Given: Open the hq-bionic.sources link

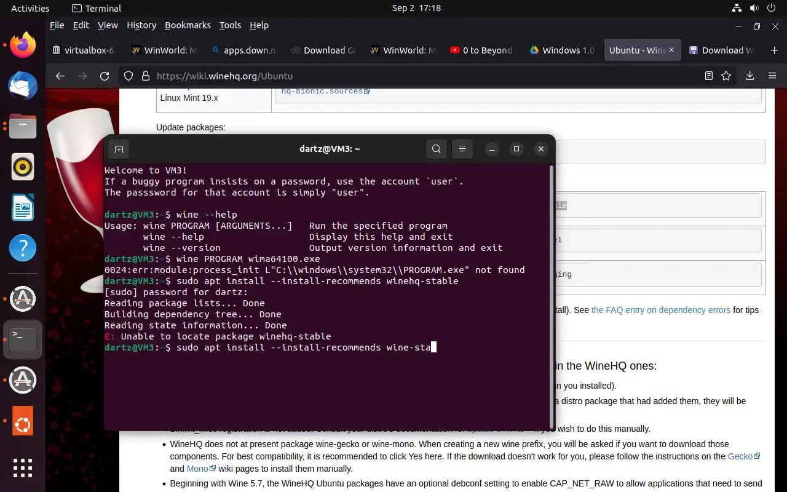Looking at the screenshot, I should click(x=325, y=91).
